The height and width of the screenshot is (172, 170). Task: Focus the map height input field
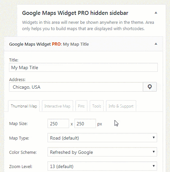[x=85, y=123]
